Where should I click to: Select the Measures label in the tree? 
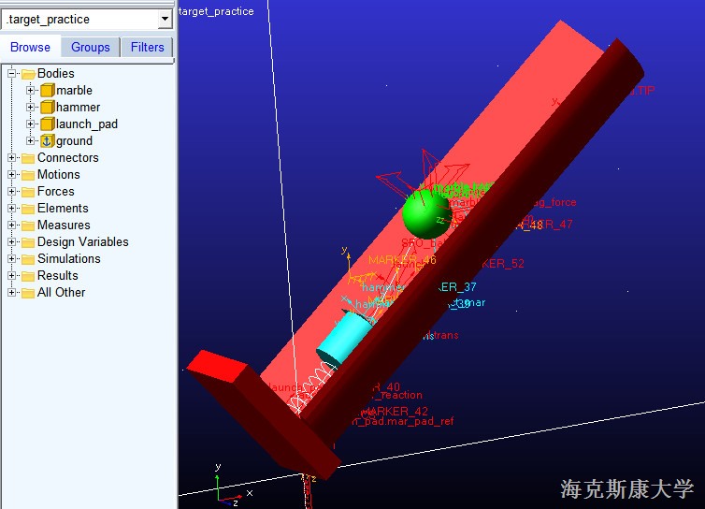(x=64, y=225)
